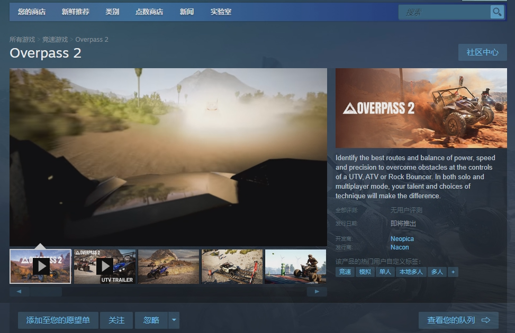Open 您的商店 menu

tap(32, 12)
